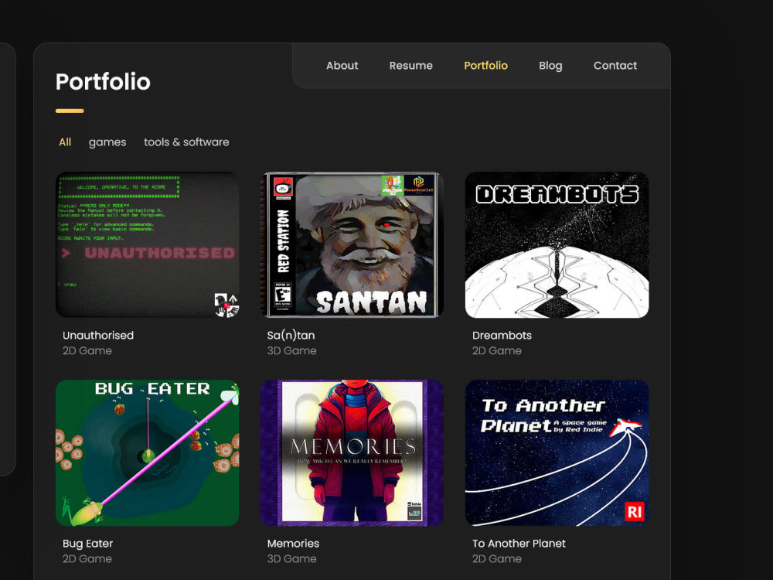Open the To Another Planet thumbnail
The height and width of the screenshot is (580, 773).
[x=557, y=452]
